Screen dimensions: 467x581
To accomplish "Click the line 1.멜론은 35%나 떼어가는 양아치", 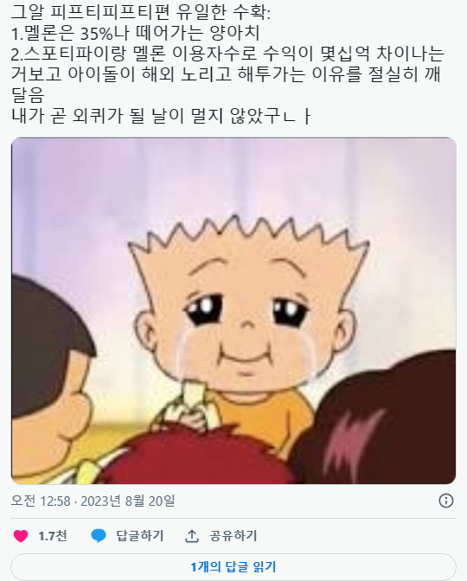I will (x=136, y=34).
